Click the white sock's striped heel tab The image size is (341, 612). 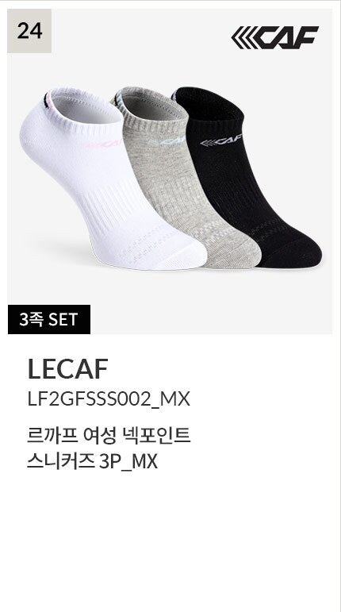tap(48, 98)
